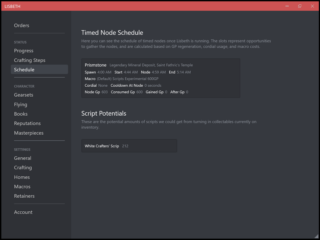
Task: Maximize the Lisbeth window
Action: point(300,6)
